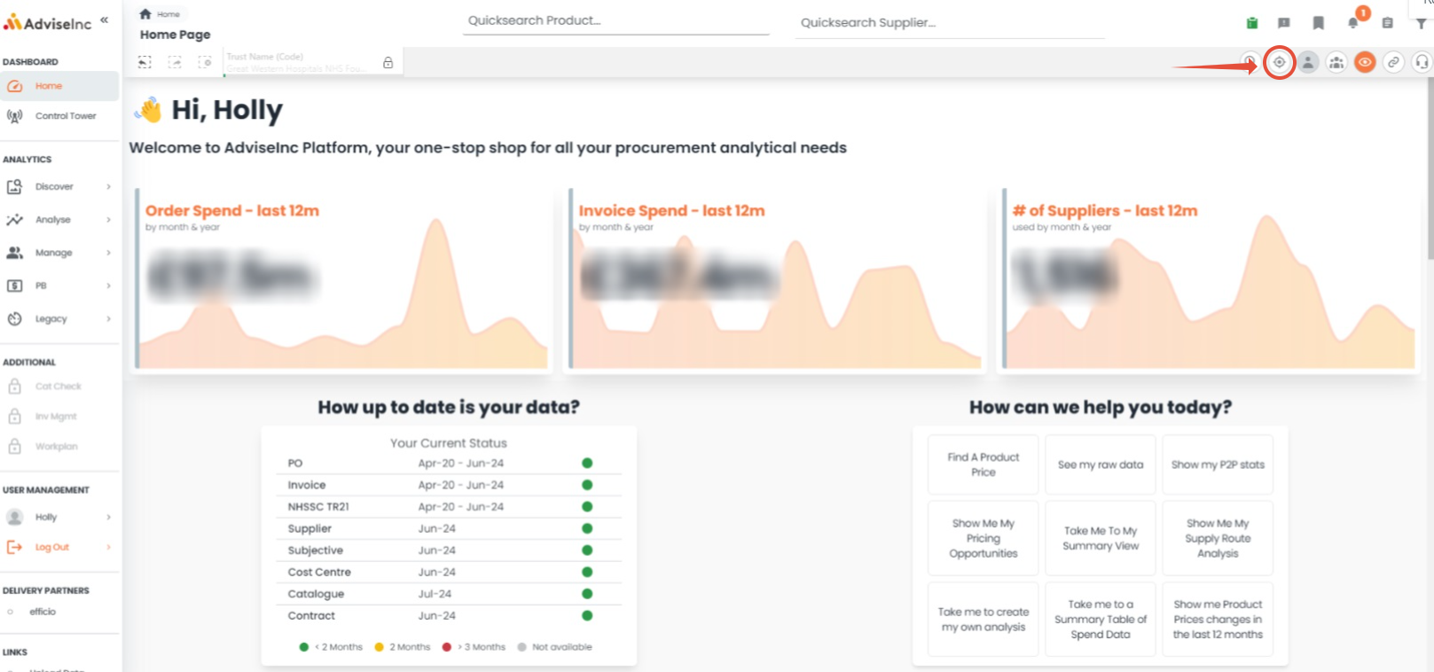Screen dimensions: 1434x672
Task: Click the See my raw data button
Action: [x=1101, y=465]
